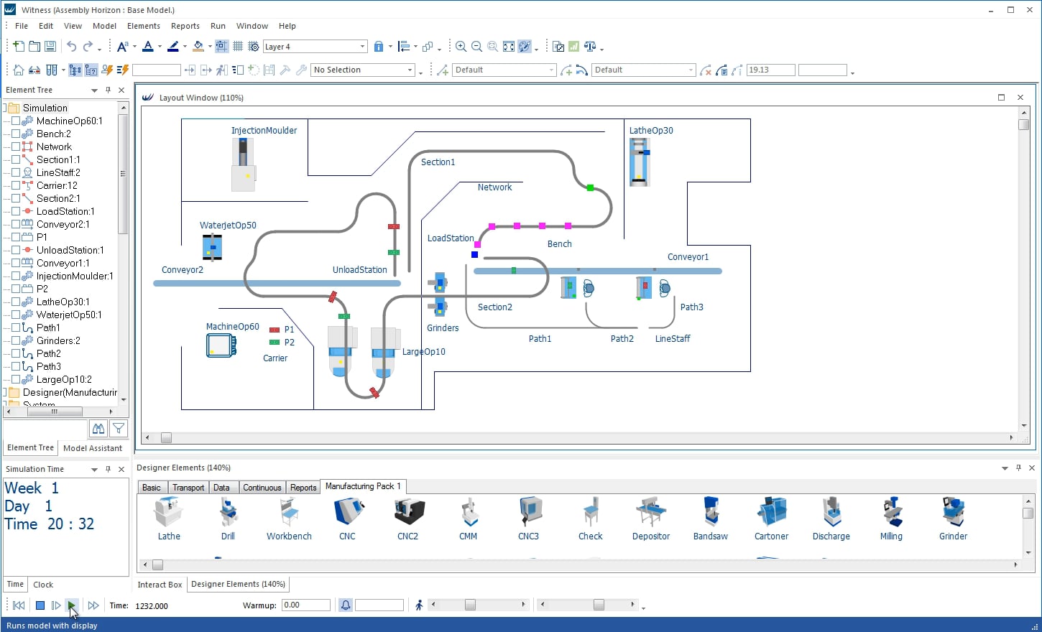Image resolution: width=1042 pixels, height=632 pixels.
Task: Switch to the Transport tab
Action: coord(188,488)
